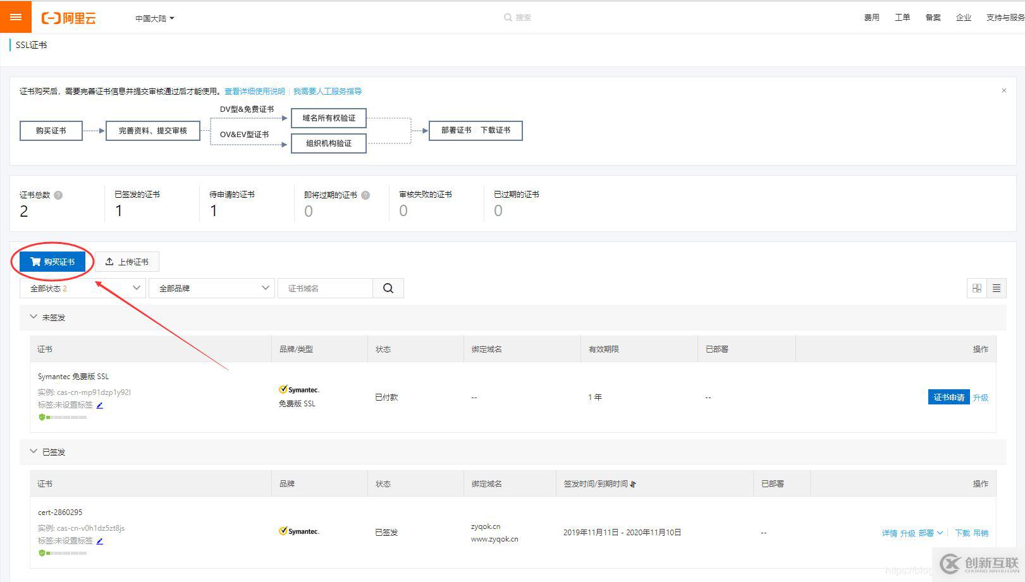Open 详情 for cert-2860295
This screenshot has height=582, width=1025.
(890, 533)
